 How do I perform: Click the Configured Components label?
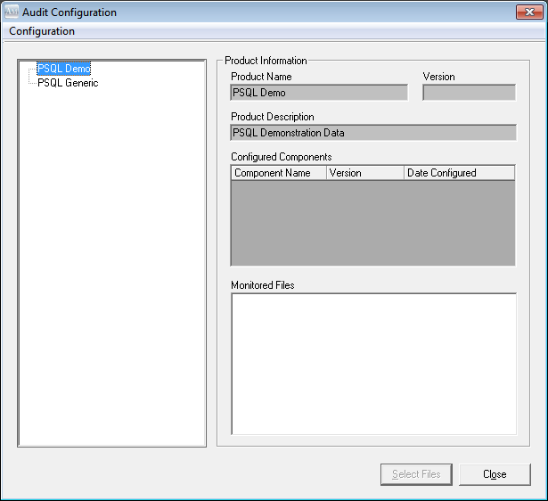281,157
